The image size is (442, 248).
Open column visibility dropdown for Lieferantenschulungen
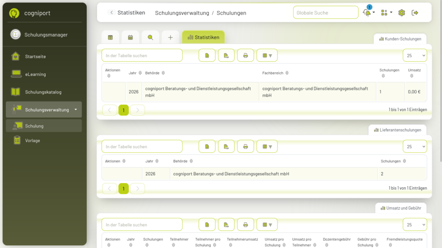pos(267,146)
